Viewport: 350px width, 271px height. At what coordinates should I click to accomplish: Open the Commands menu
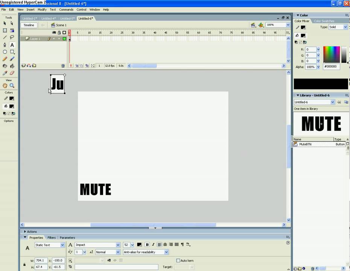pyautogui.click(x=66, y=10)
